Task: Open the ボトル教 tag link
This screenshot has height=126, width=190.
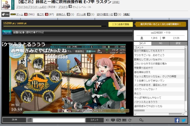Action: pos(81,14)
